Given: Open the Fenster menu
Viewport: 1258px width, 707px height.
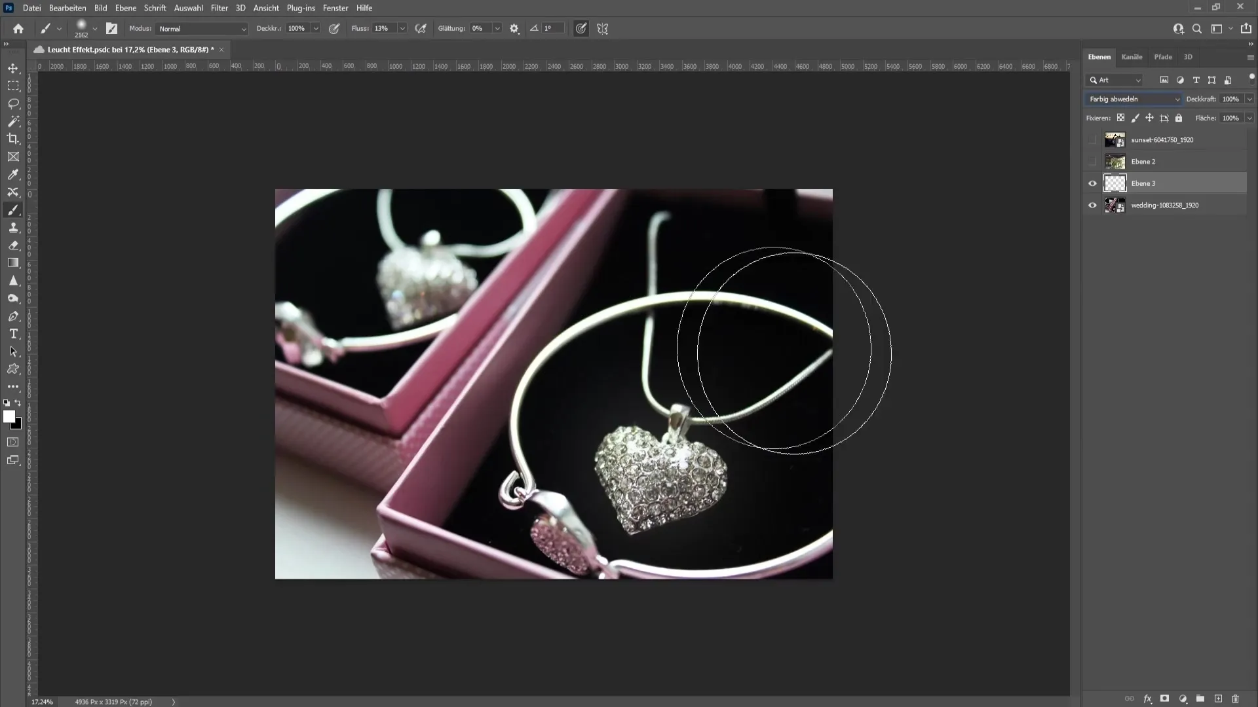Looking at the screenshot, I should [x=335, y=8].
